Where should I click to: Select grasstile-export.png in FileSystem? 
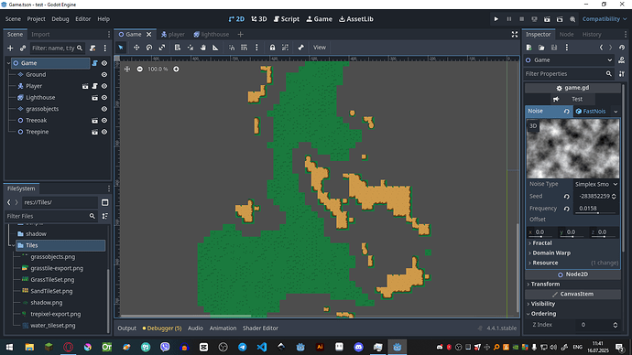tap(57, 268)
